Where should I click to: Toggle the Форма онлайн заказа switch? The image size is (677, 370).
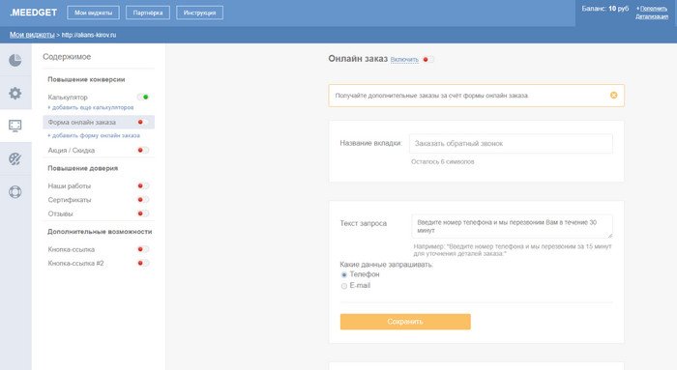(143, 122)
